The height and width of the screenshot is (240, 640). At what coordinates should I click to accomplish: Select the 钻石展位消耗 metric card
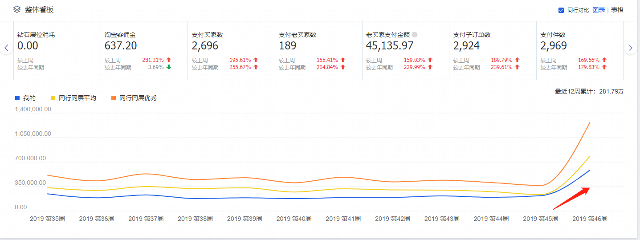tap(57, 50)
